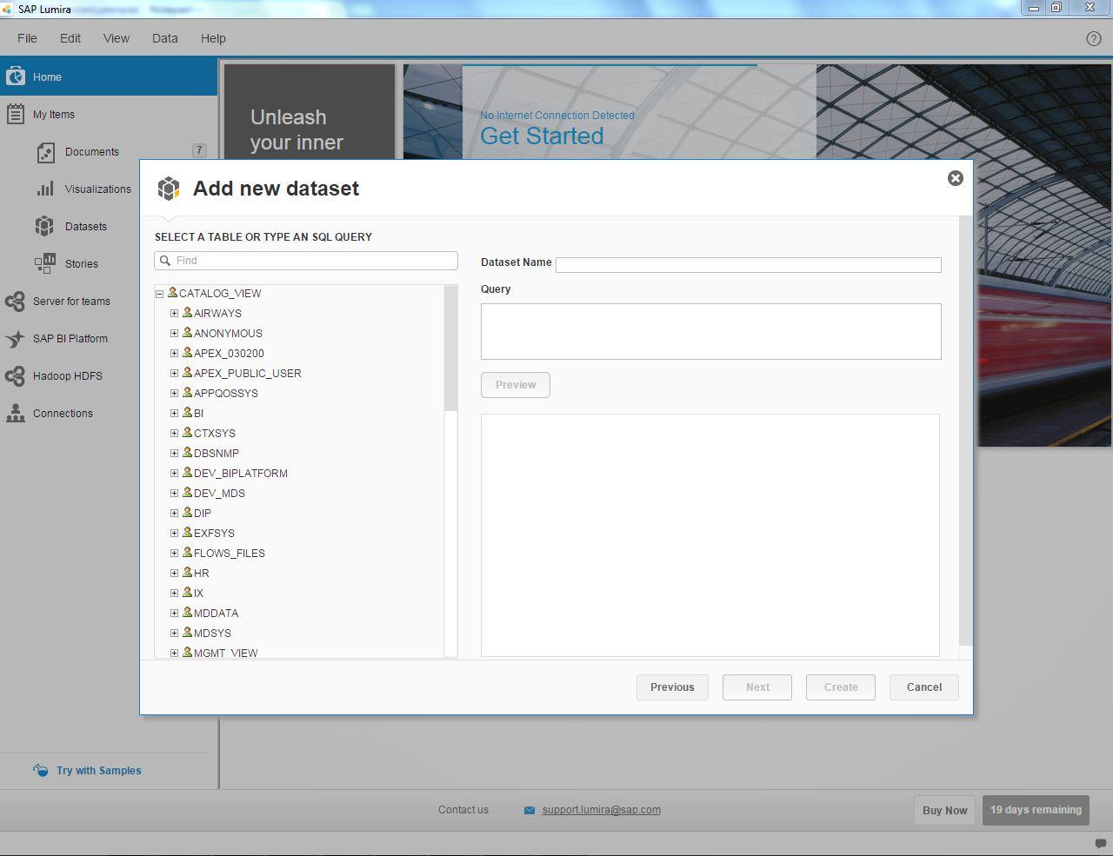Image resolution: width=1113 pixels, height=856 pixels.
Task: Click the Preview button
Action: pos(516,385)
